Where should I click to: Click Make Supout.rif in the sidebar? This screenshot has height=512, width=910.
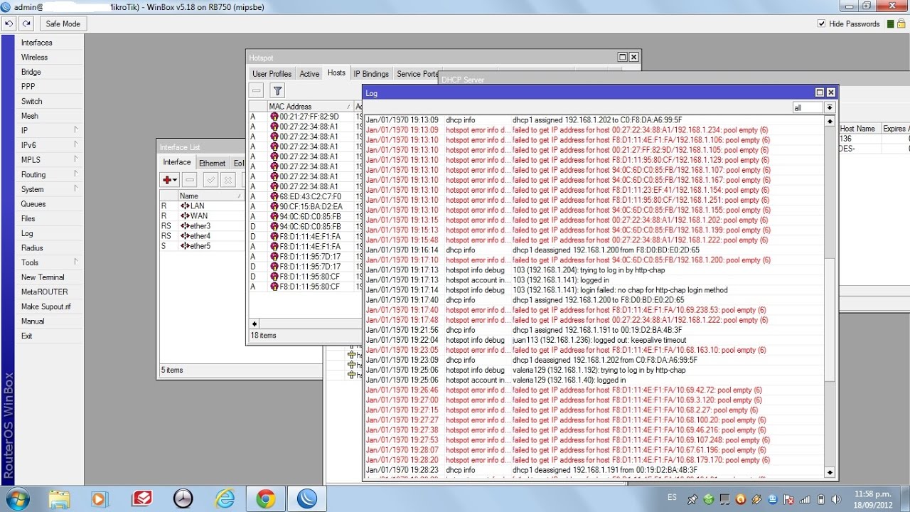pyautogui.click(x=45, y=306)
